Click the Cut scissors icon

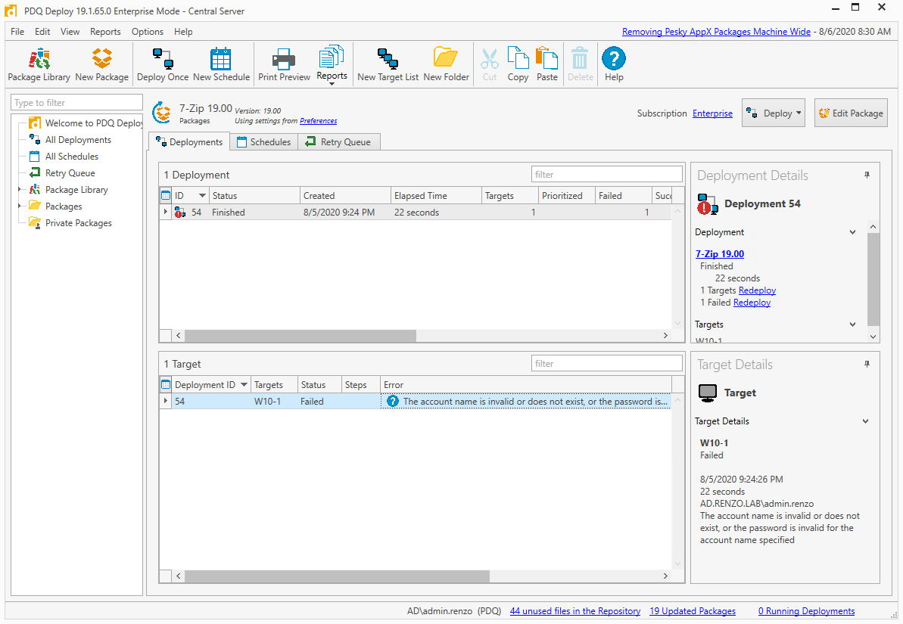[x=490, y=64]
